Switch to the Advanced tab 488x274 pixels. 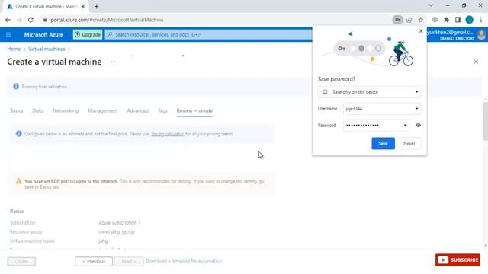[138, 110]
